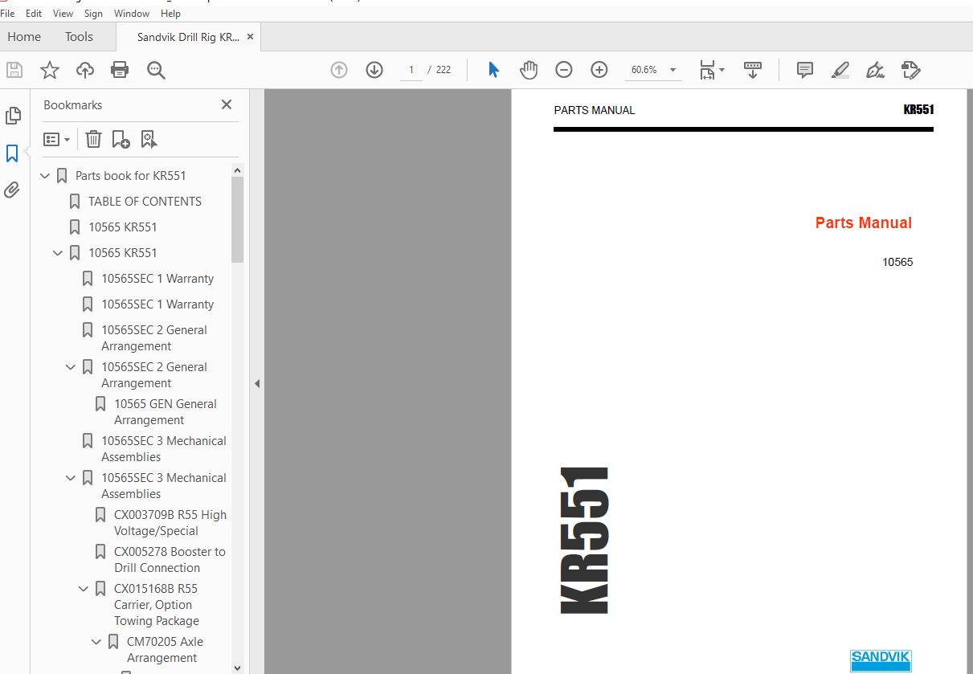
Task: Click the cloud upload icon
Action: (x=85, y=70)
